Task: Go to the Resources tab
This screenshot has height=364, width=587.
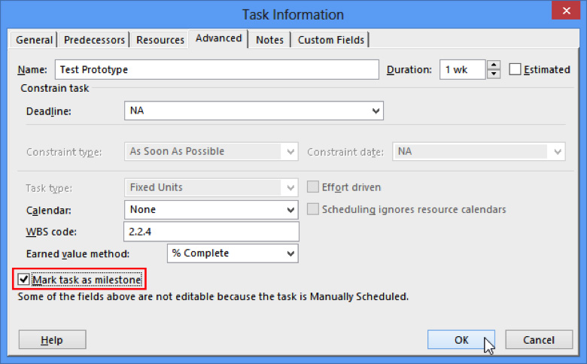Action: coord(160,40)
